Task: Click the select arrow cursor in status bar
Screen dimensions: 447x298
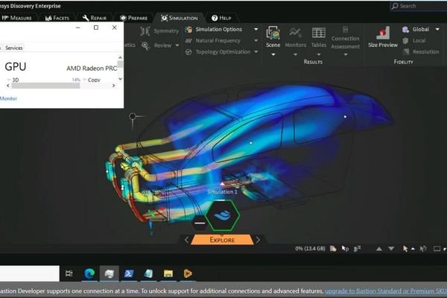Action: click(x=405, y=249)
